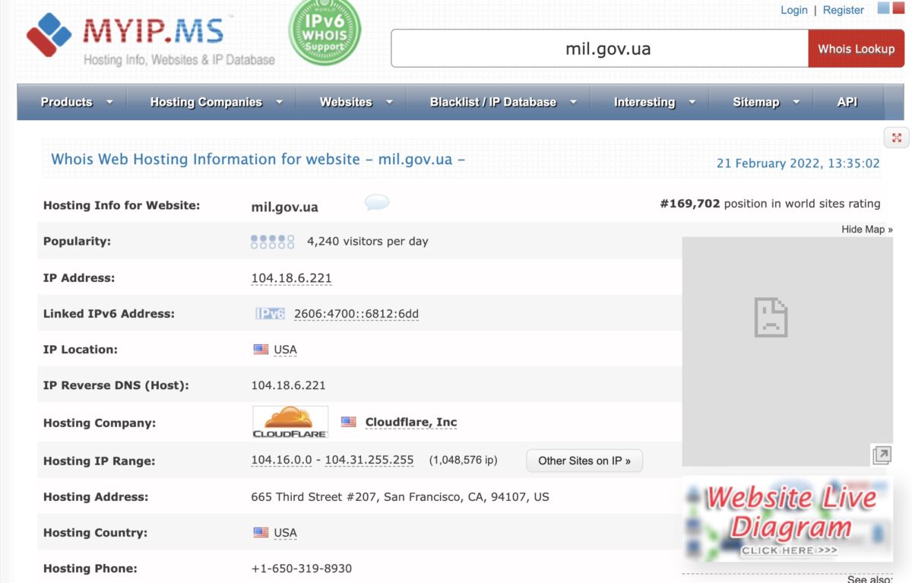Click the flag beside Cloudflare, Inc
912x583 pixels.
pyautogui.click(x=348, y=422)
